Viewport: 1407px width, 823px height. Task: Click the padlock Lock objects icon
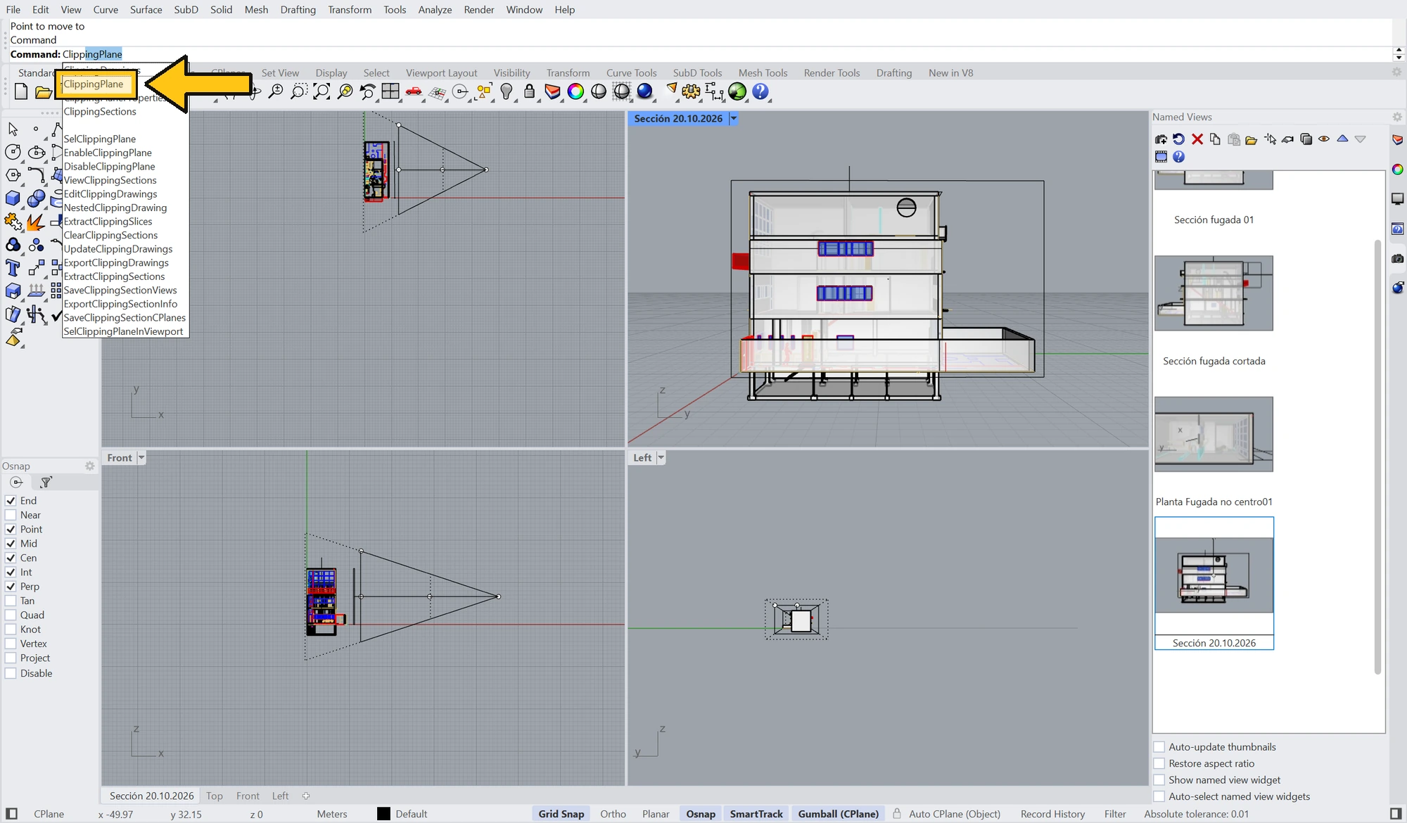pos(529,91)
